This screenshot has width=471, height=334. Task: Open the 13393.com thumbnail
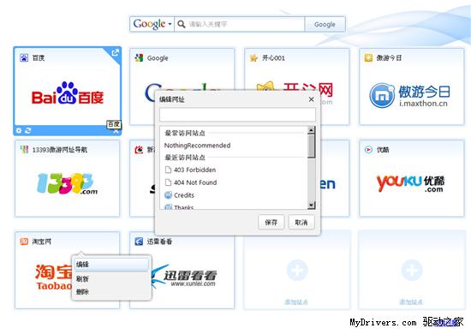click(x=68, y=183)
